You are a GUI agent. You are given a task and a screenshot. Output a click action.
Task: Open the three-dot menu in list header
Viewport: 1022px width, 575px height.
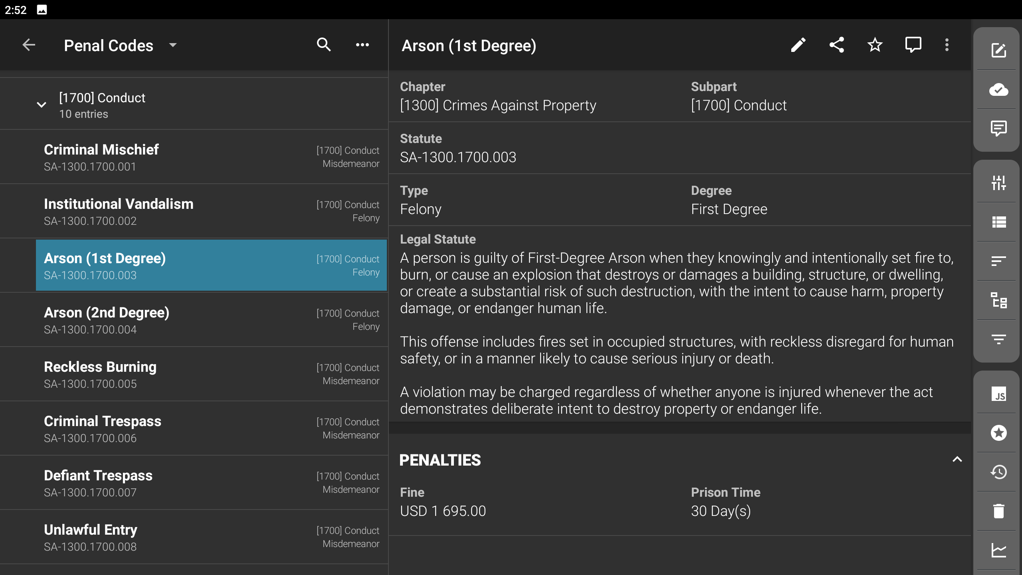click(x=362, y=45)
